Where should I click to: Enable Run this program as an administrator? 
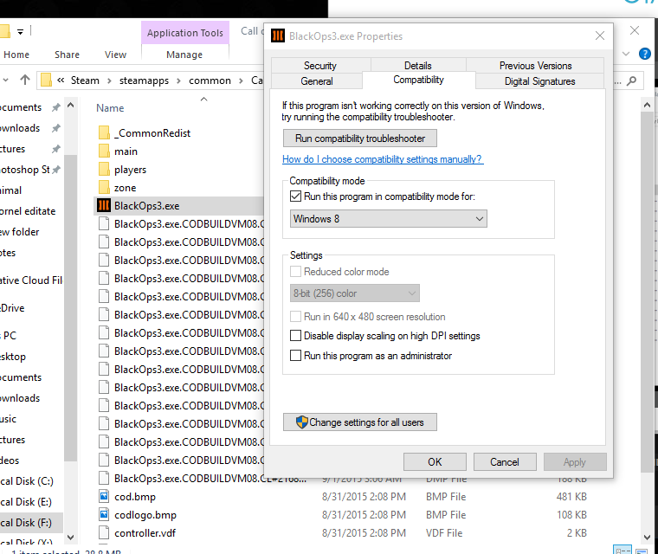tap(295, 356)
